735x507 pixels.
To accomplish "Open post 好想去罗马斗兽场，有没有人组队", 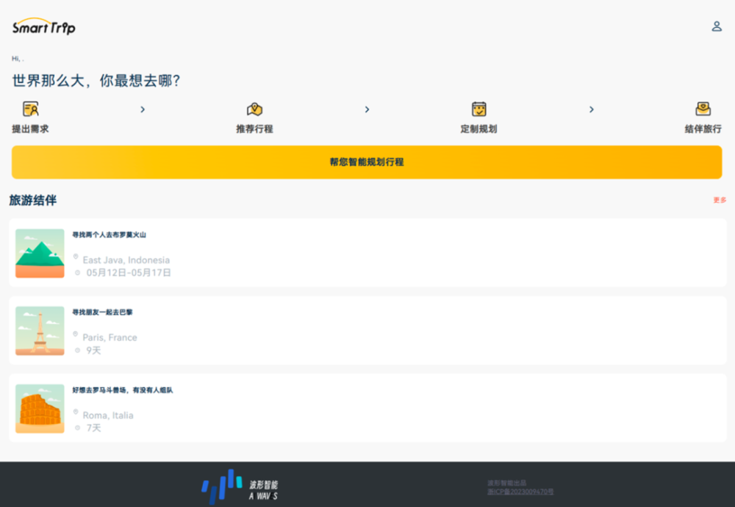I will click(x=122, y=390).
